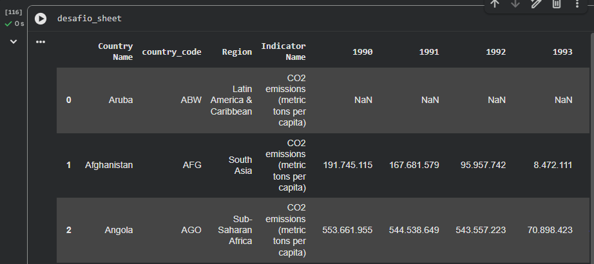Select the country_code column header
Image resolution: width=594 pixels, height=264 pixels.
(171, 52)
